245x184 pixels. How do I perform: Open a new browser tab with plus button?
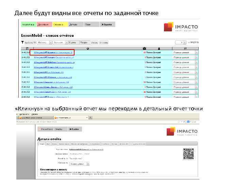point(91,118)
